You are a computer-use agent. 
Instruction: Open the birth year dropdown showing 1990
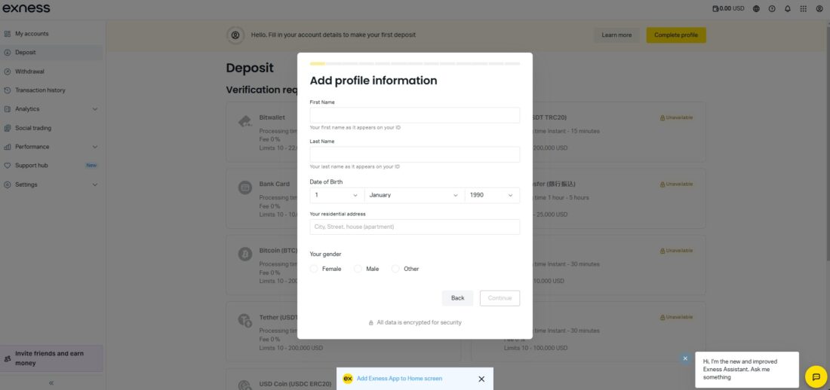point(492,195)
